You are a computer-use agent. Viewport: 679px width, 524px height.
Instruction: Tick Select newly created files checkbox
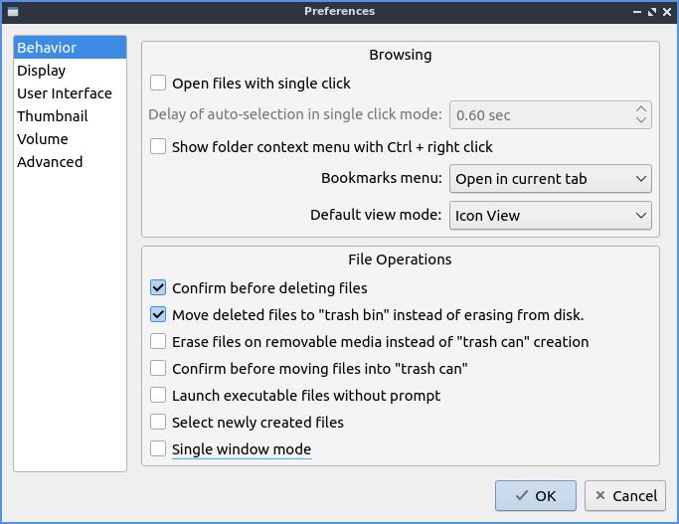tap(158, 423)
